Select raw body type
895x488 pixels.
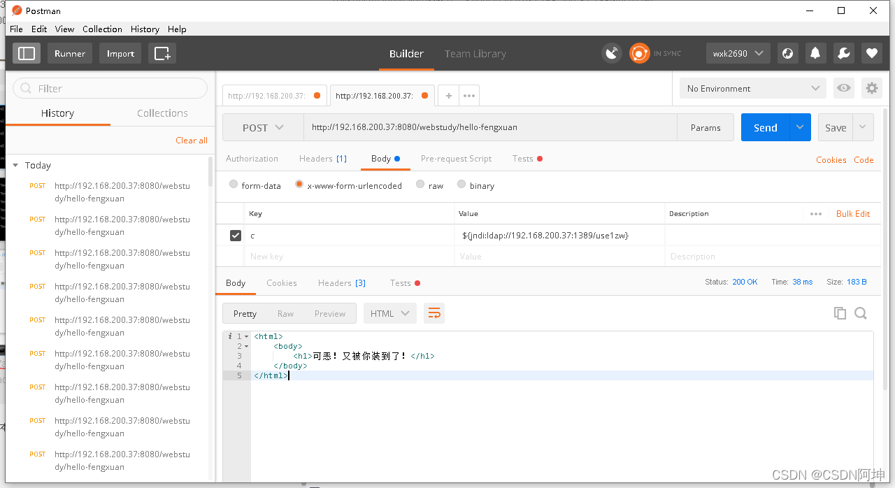tap(420, 185)
